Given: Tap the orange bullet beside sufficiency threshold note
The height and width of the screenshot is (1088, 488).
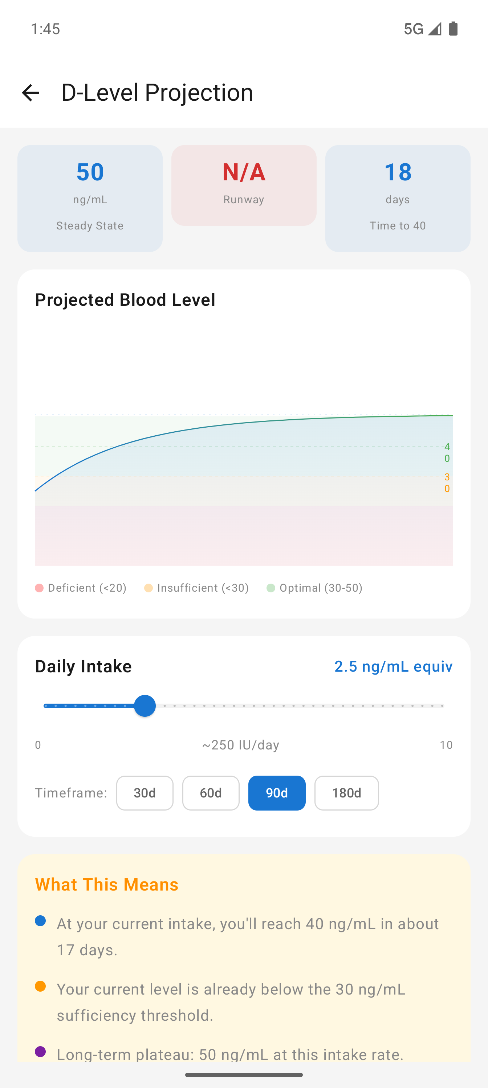Looking at the screenshot, I should click(41, 986).
